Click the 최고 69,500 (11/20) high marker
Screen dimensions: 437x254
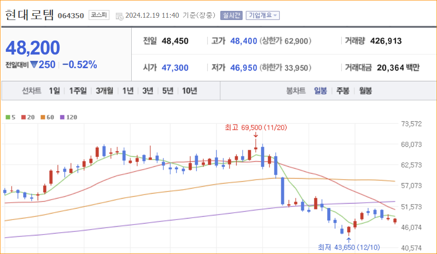(x=256, y=128)
